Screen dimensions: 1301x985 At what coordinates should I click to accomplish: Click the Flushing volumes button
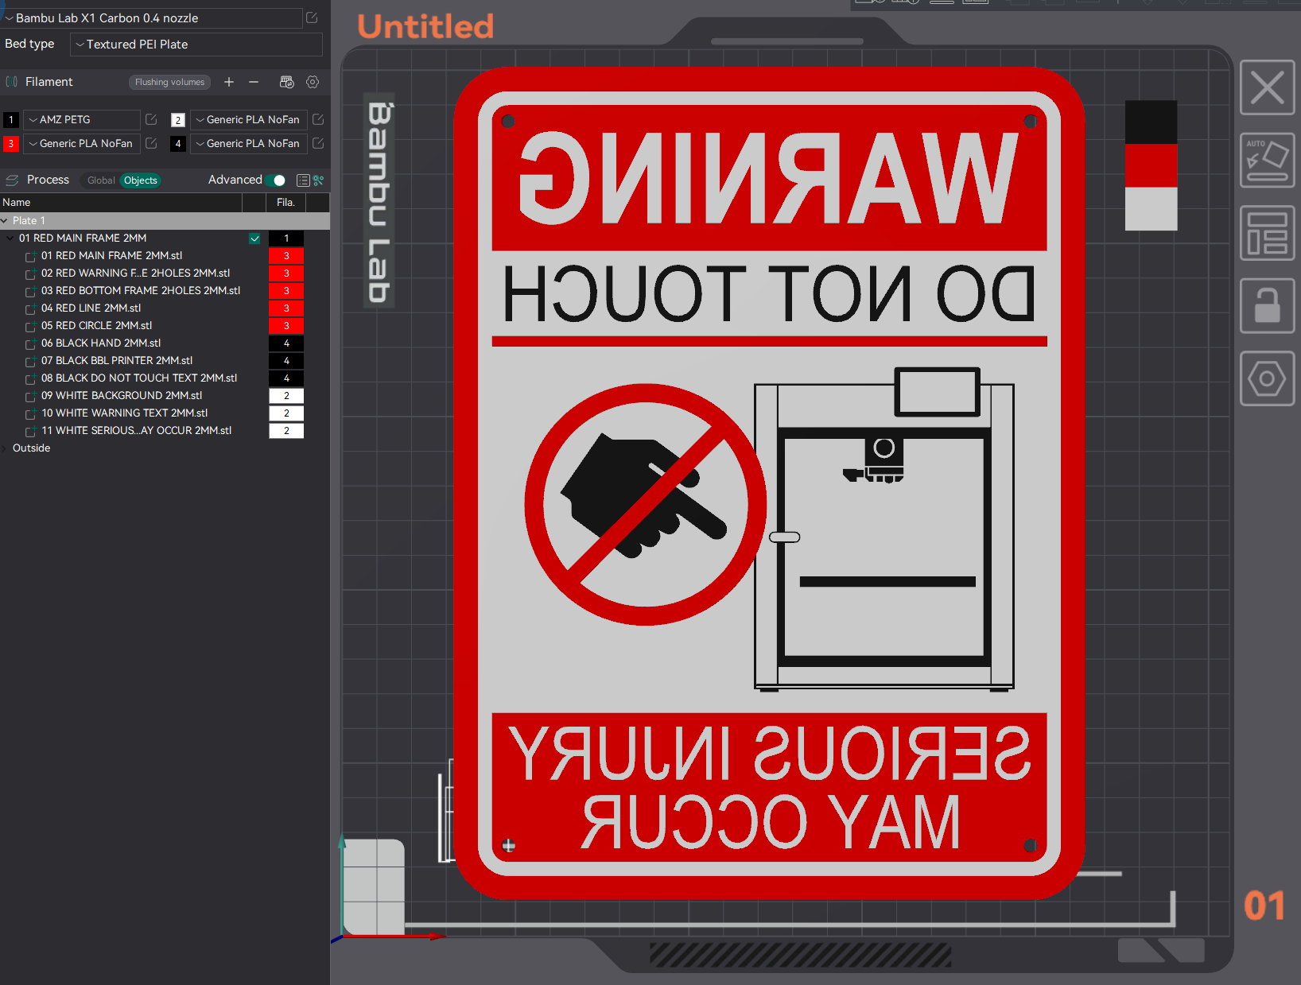[169, 82]
